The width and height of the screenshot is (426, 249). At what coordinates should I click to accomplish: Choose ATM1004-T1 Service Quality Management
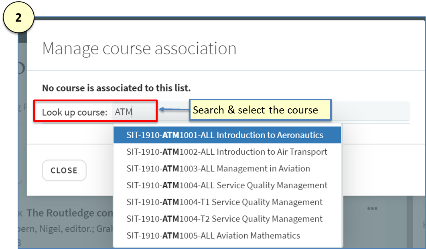click(224, 202)
